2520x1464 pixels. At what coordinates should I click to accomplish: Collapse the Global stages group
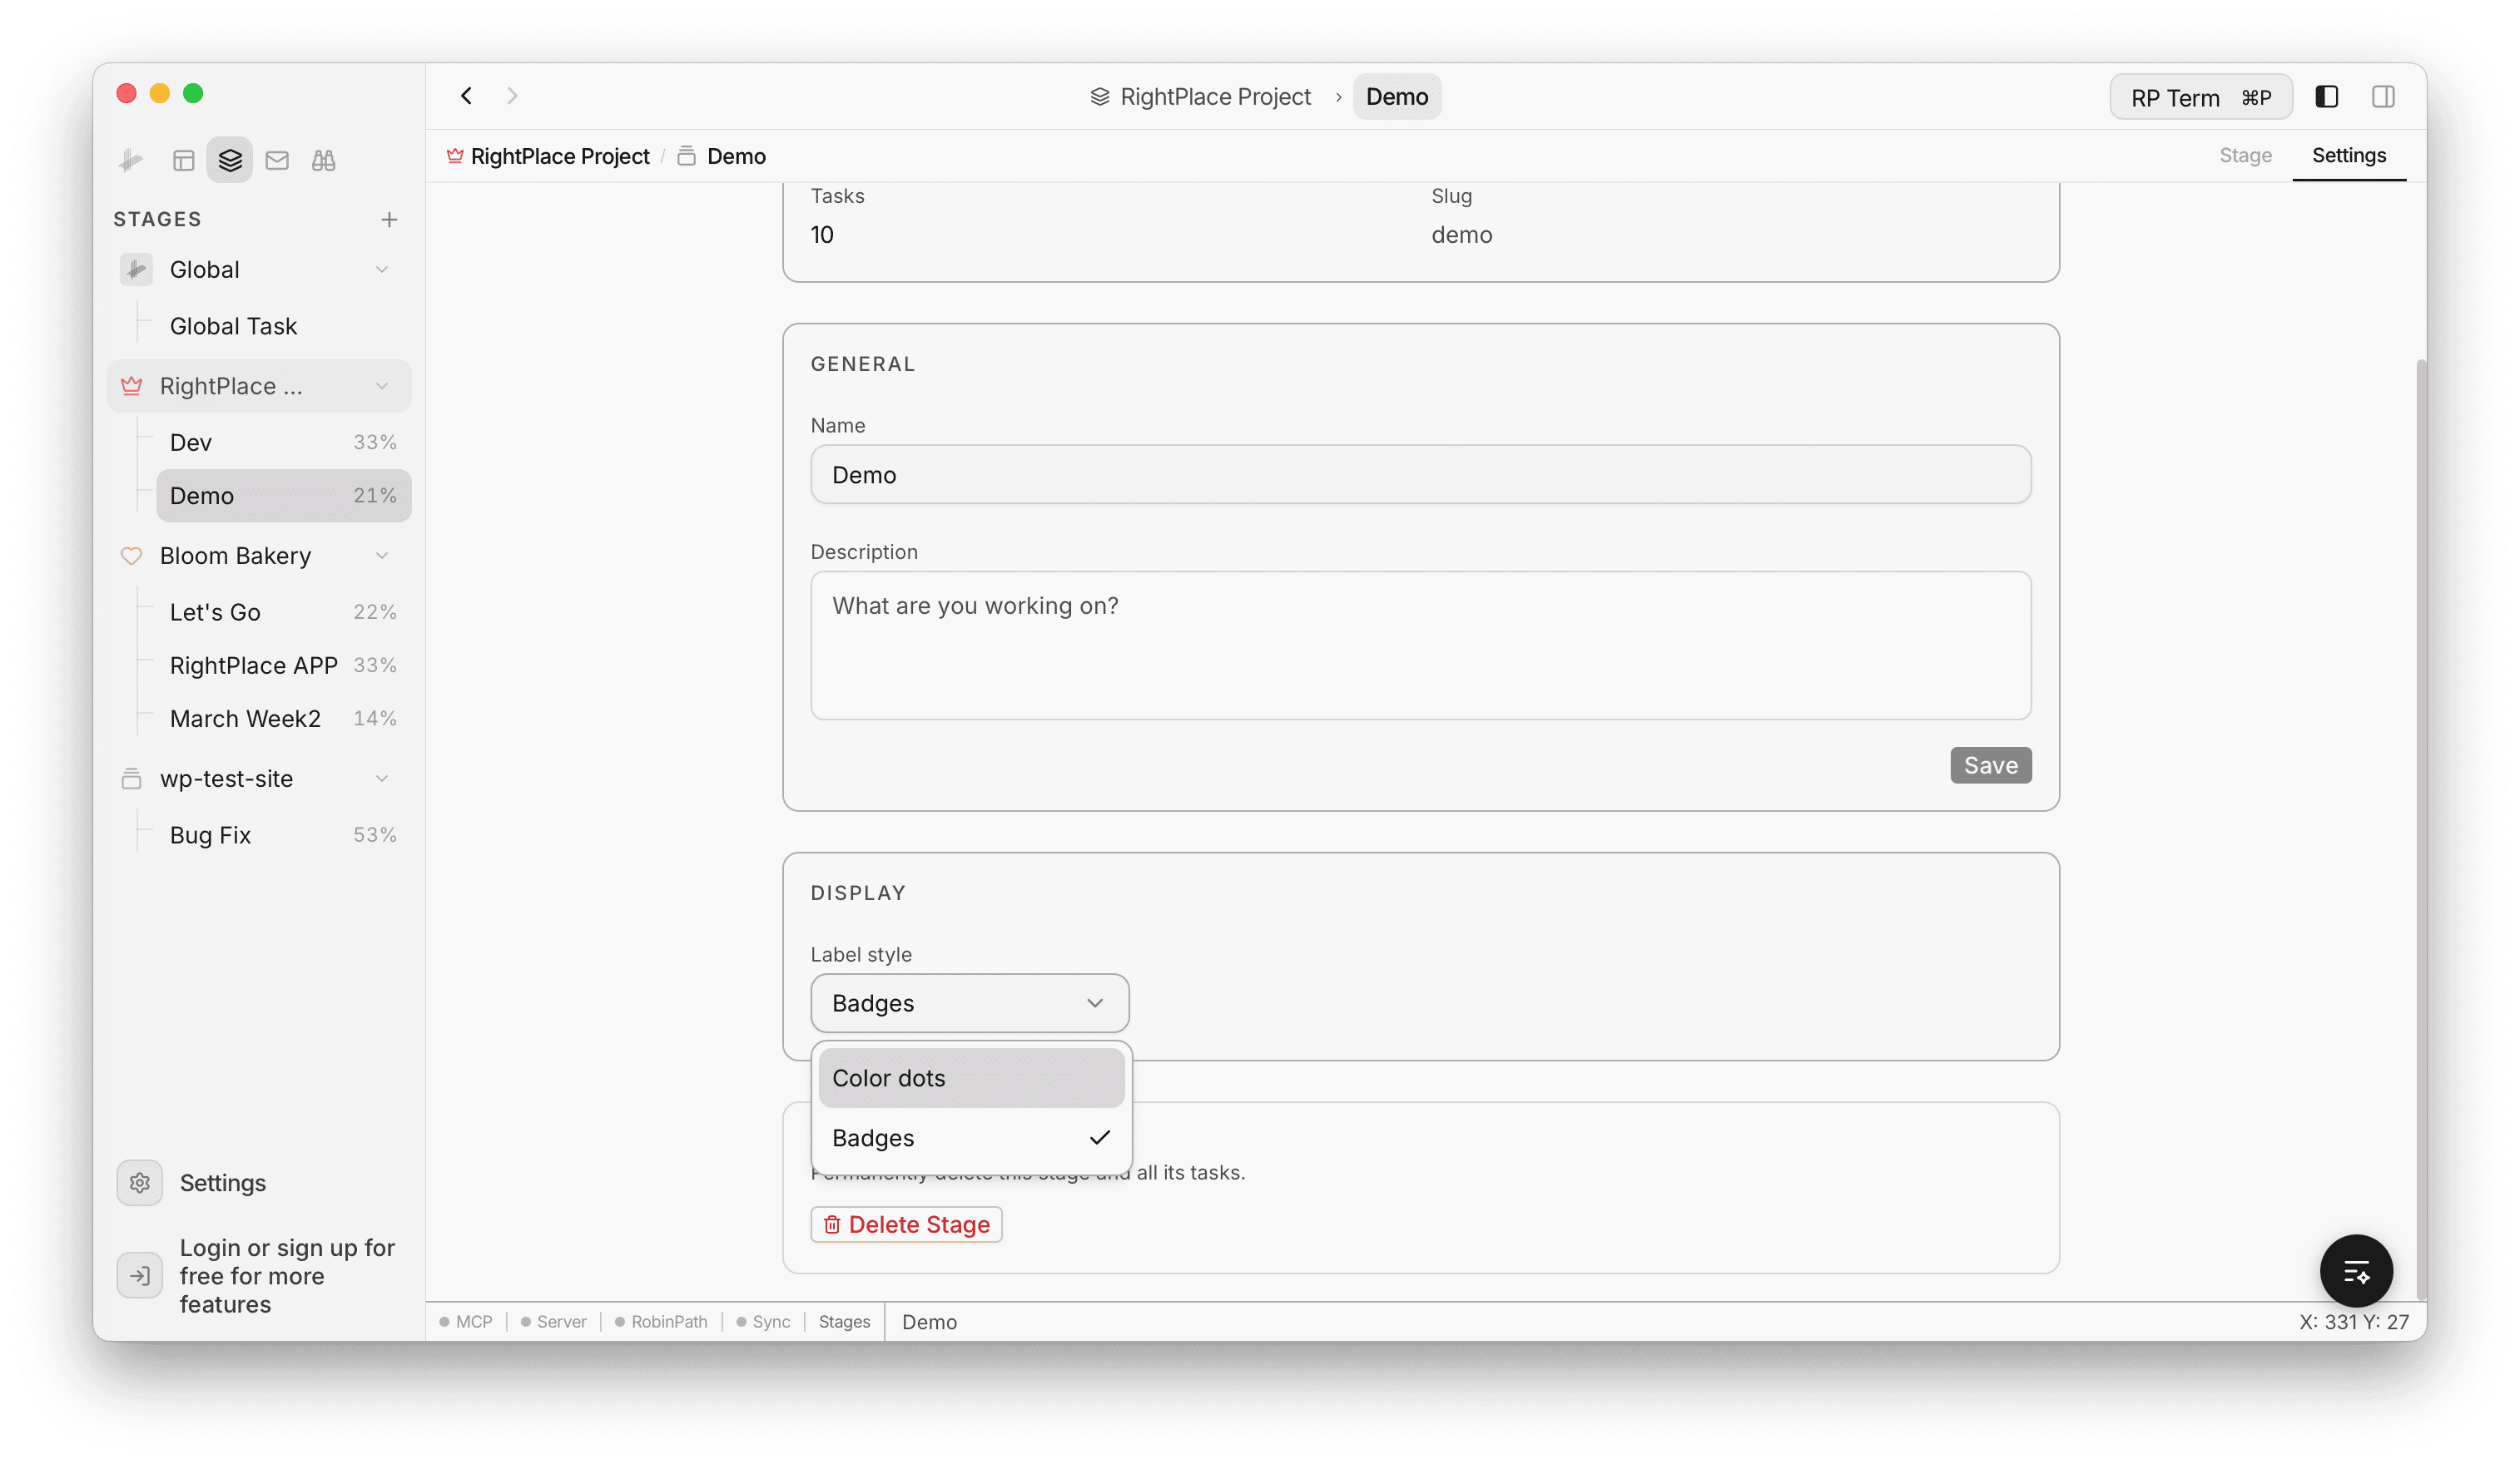(x=382, y=269)
